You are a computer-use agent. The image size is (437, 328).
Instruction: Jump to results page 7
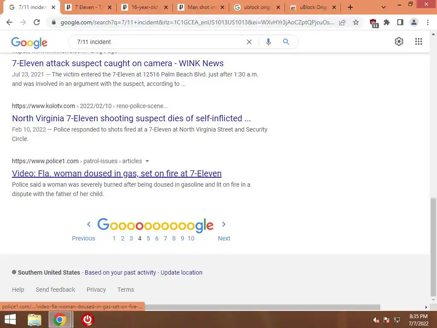point(165,238)
